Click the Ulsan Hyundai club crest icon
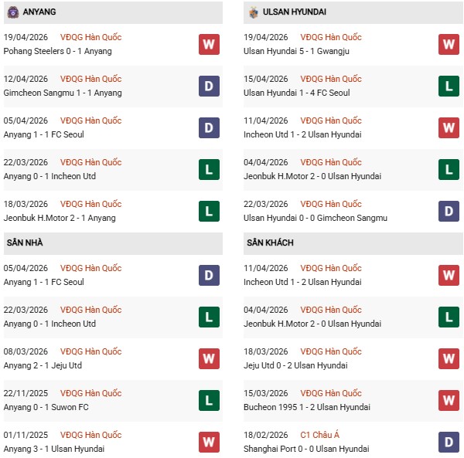The width and height of the screenshot is (464, 458). pyautogui.click(x=253, y=12)
